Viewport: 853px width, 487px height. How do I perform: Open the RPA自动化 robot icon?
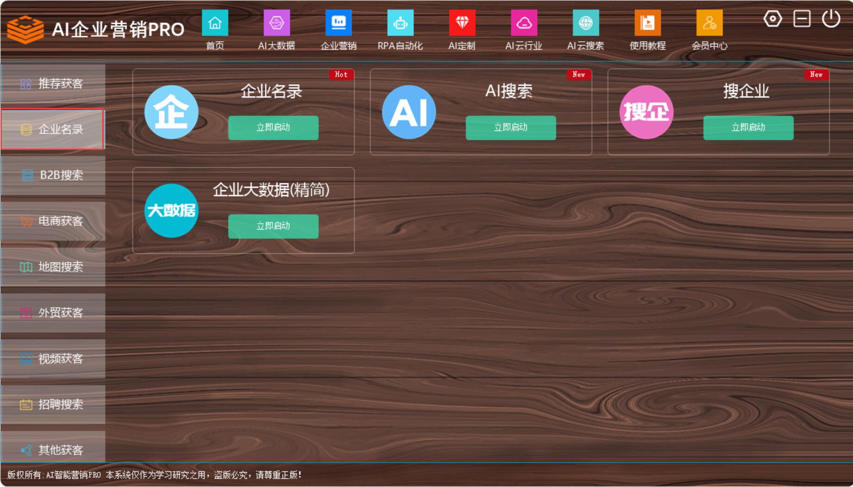[x=400, y=23]
